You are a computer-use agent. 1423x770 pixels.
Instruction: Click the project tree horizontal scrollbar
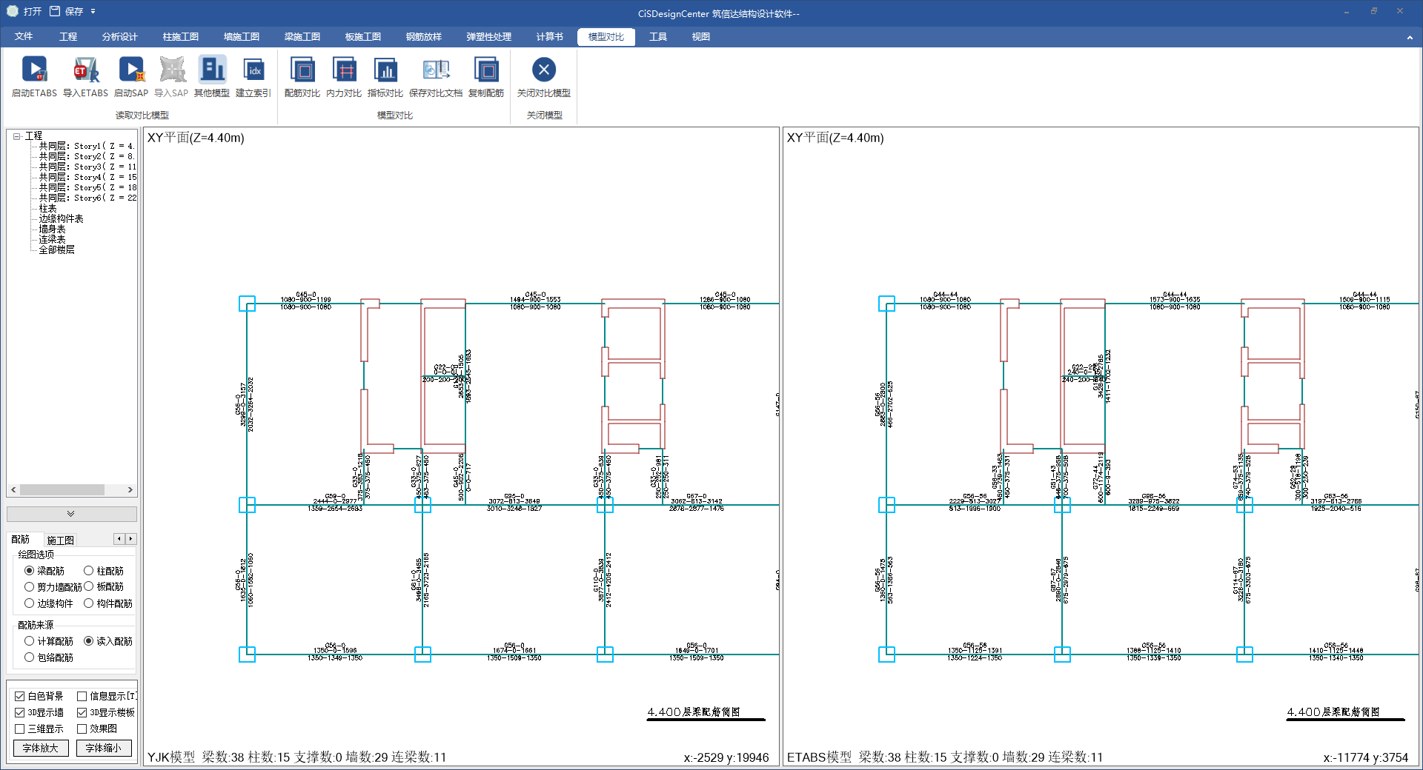point(62,490)
